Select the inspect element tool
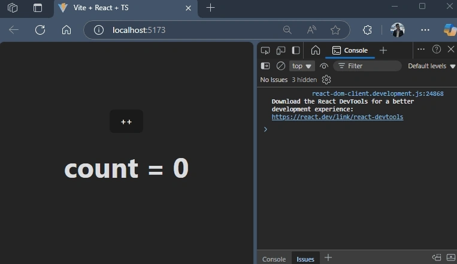This screenshot has width=457, height=264. [x=265, y=50]
